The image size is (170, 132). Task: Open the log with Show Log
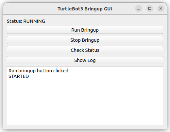pos(85,60)
